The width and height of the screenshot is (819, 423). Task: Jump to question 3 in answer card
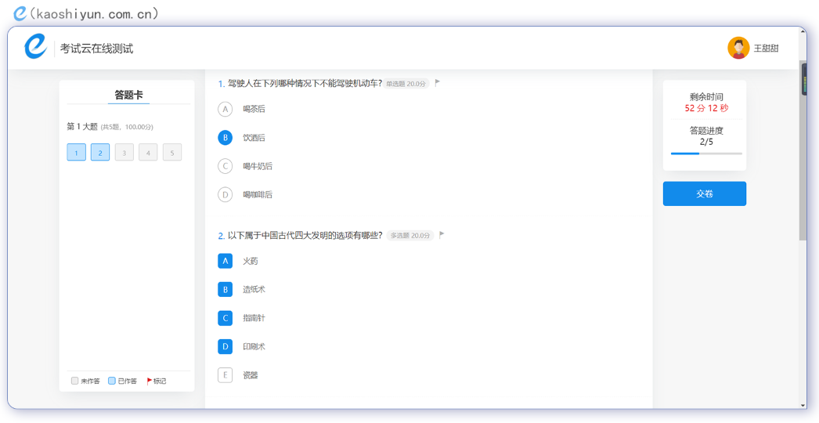click(x=124, y=152)
